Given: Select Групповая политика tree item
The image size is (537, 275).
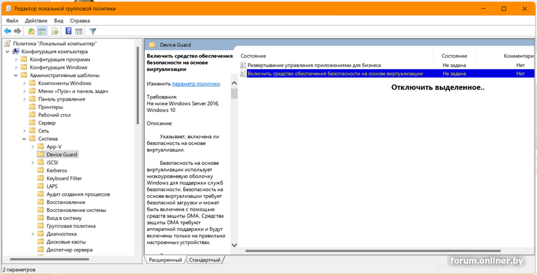Looking at the screenshot, I should [71, 226].
